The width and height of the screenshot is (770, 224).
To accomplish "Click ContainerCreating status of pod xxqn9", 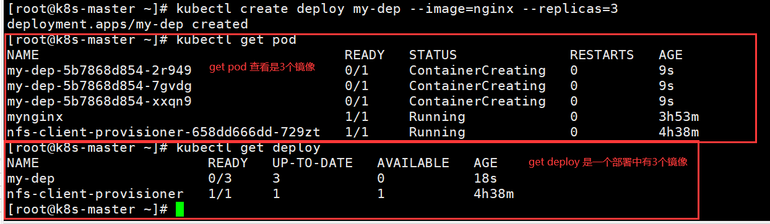I will pyautogui.click(x=477, y=101).
